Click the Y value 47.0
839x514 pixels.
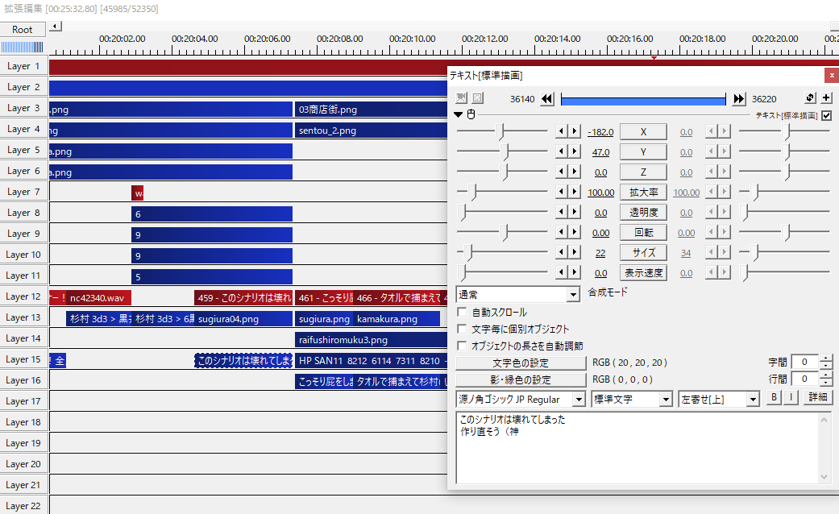click(x=600, y=152)
